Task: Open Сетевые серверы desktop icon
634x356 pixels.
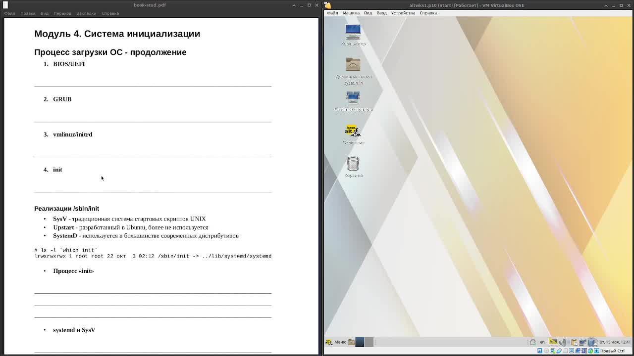Action: point(353,101)
